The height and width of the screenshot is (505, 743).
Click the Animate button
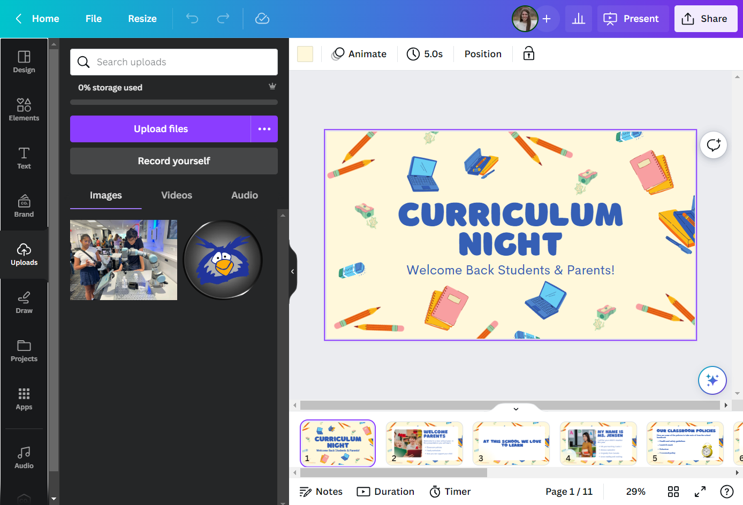359,54
